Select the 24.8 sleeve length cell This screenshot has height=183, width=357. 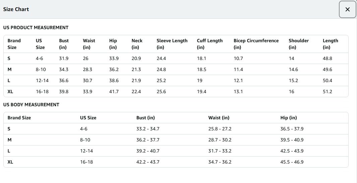(161, 69)
